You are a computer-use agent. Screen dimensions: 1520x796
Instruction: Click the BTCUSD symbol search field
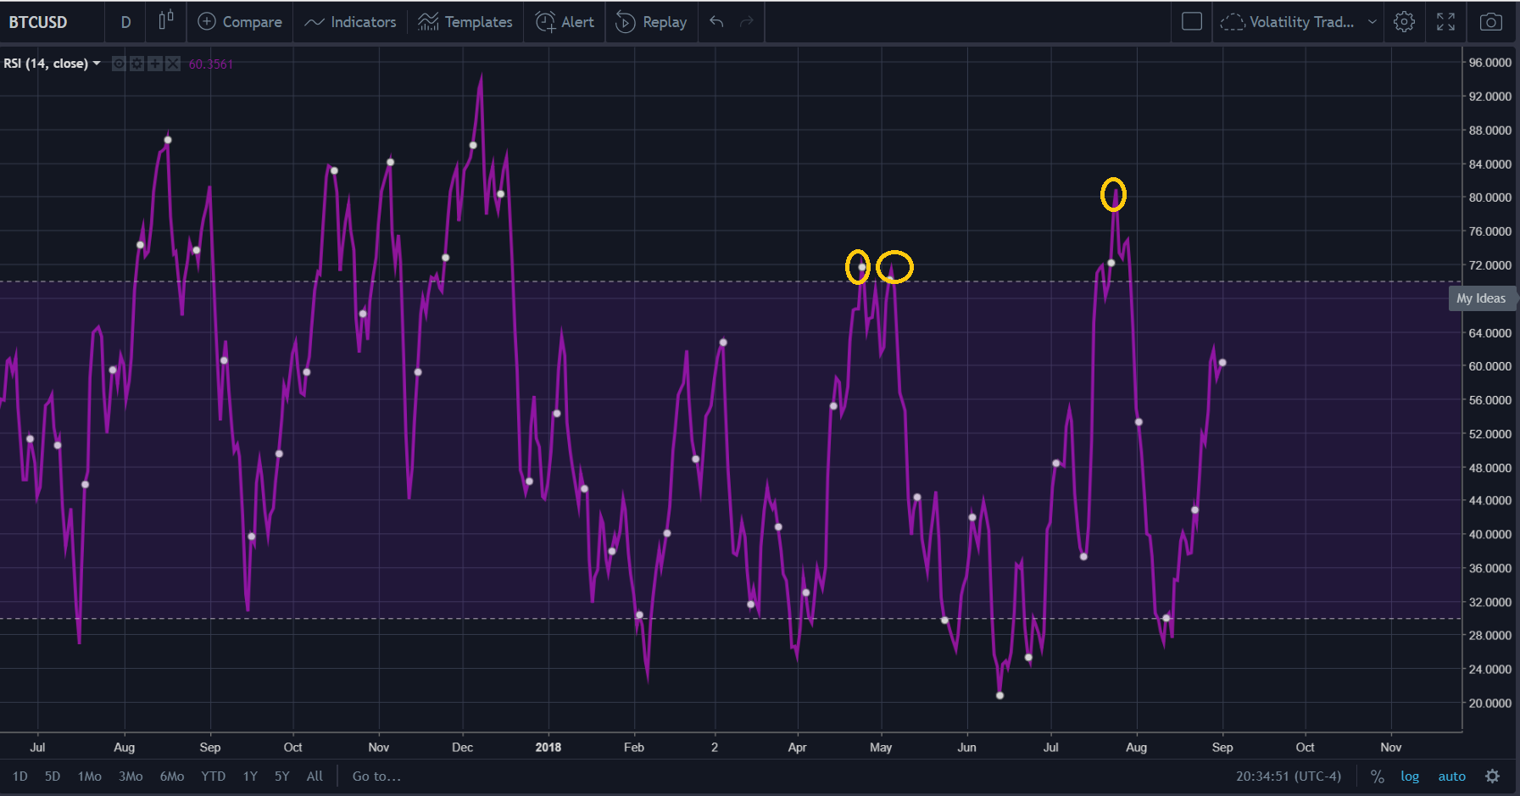38,22
